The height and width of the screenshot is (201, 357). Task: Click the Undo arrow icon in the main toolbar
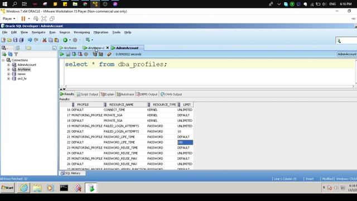(30, 40)
